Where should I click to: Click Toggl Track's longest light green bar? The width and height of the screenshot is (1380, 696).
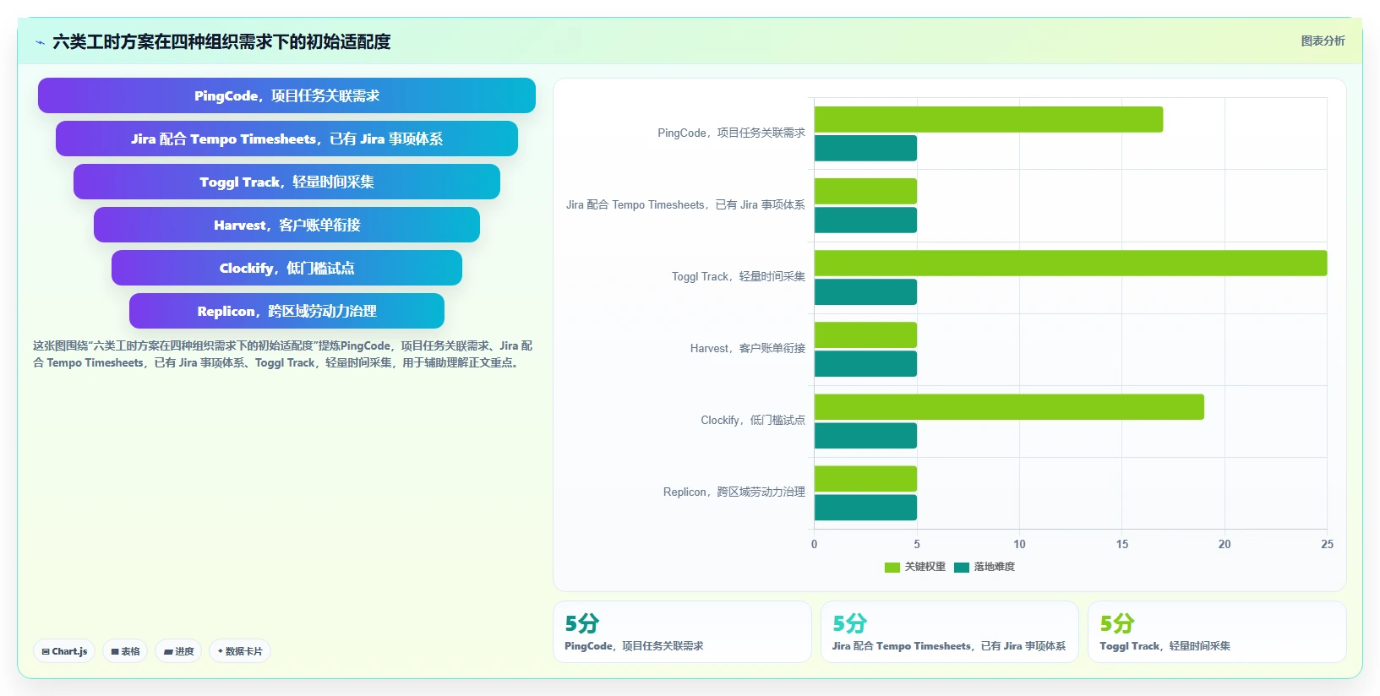1071,263
